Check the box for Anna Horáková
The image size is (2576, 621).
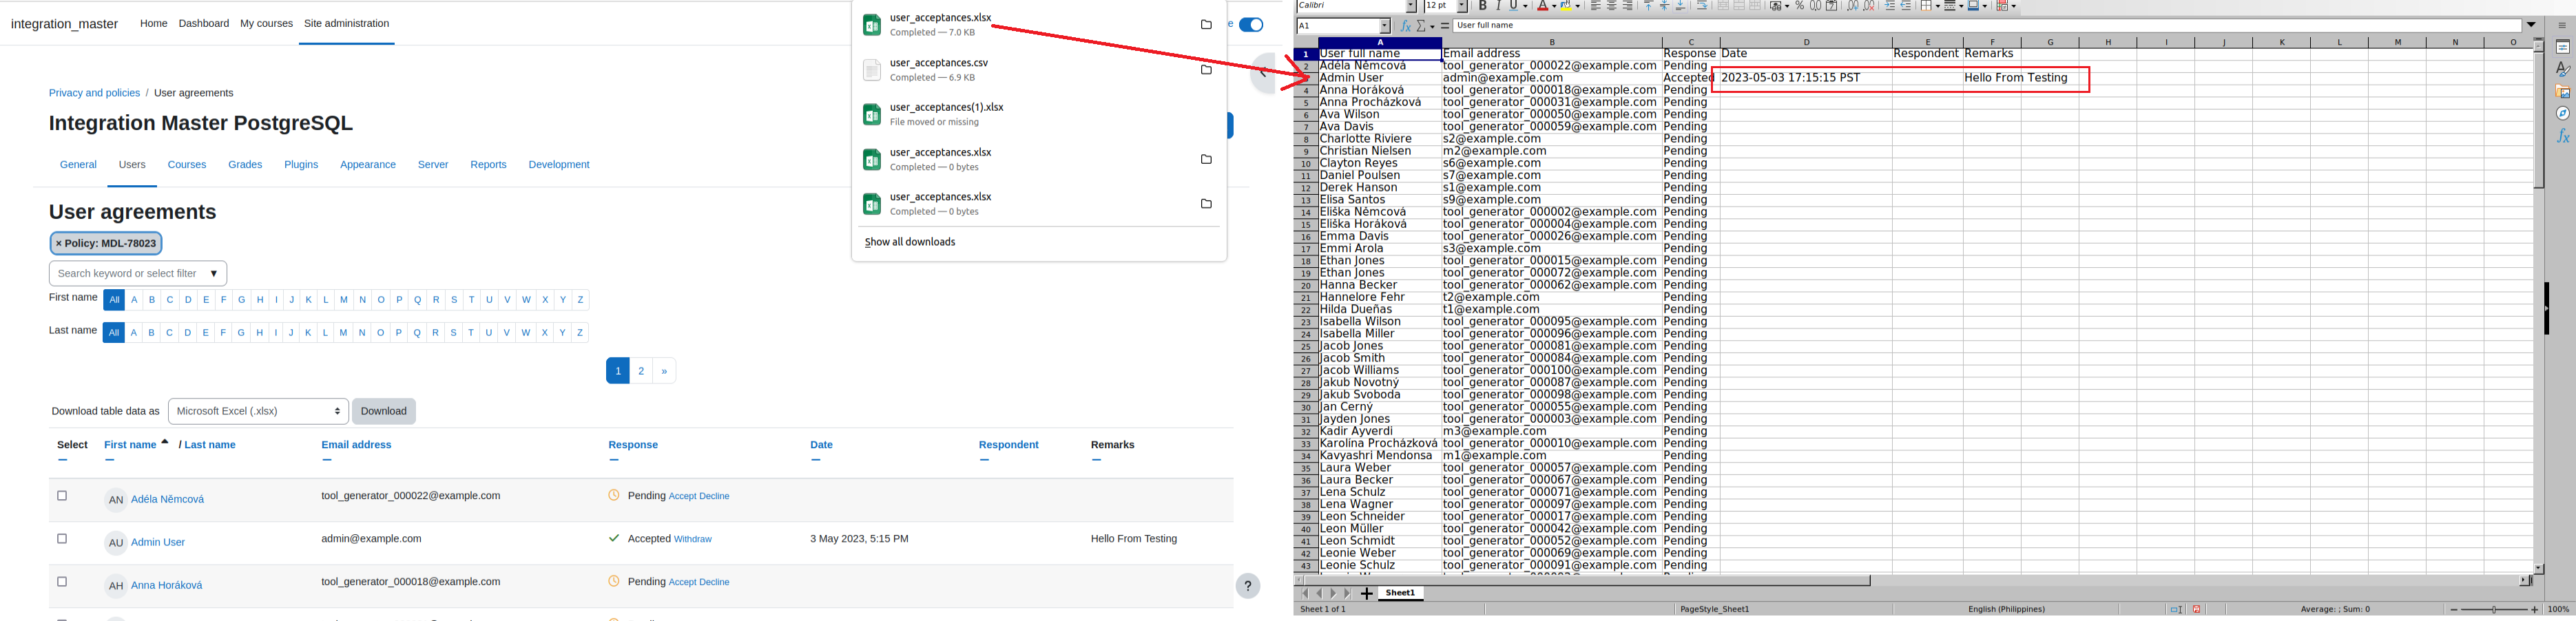(x=62, y=582)
